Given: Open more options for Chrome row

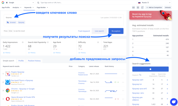Looking at the screenshot, I should (123, 91).
